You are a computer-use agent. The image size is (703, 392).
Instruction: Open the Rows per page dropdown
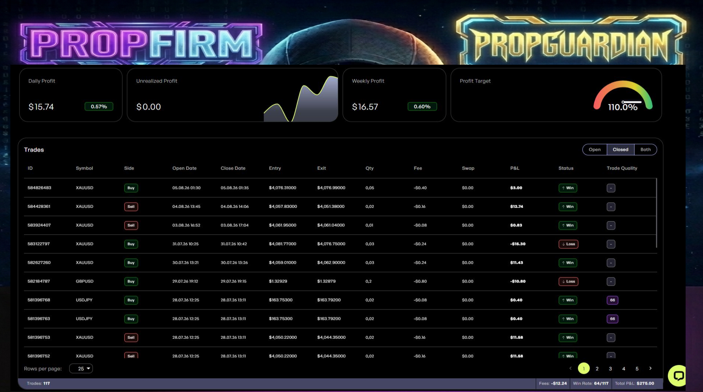tap(81, 369)
